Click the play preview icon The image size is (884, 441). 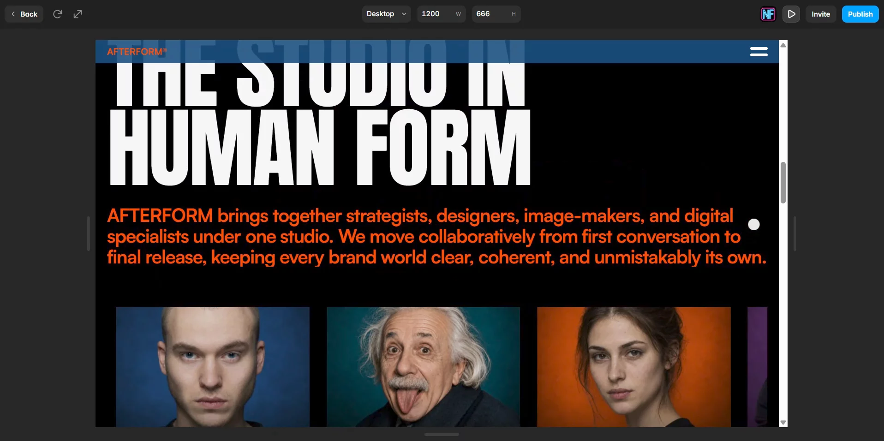click(x=791, y=14)
